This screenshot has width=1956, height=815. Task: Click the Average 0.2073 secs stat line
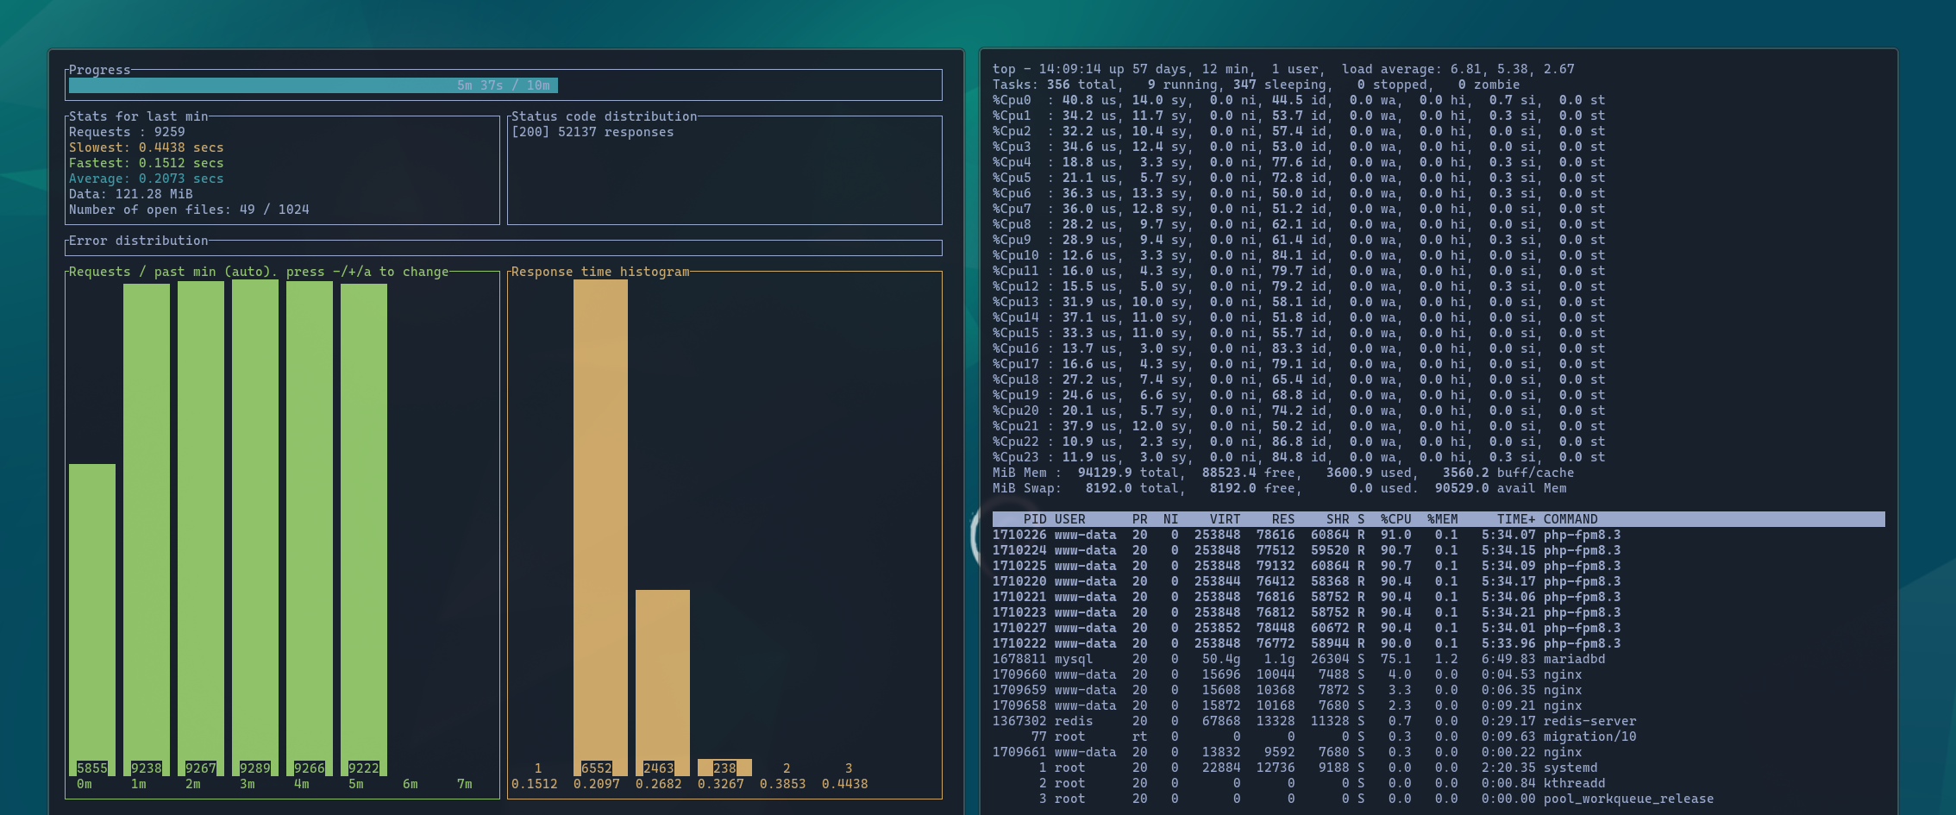[x=146, y=179]
